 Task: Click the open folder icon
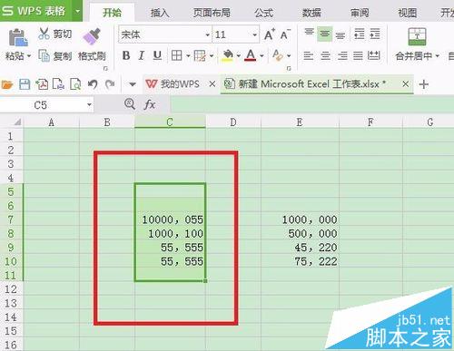[x=7, y=84]
